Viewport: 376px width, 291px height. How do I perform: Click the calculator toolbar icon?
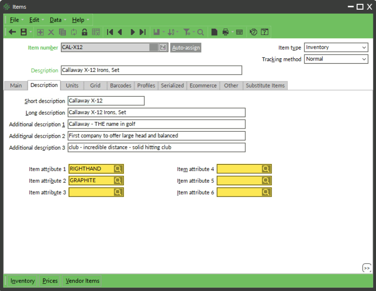click(x=239, y=32)
